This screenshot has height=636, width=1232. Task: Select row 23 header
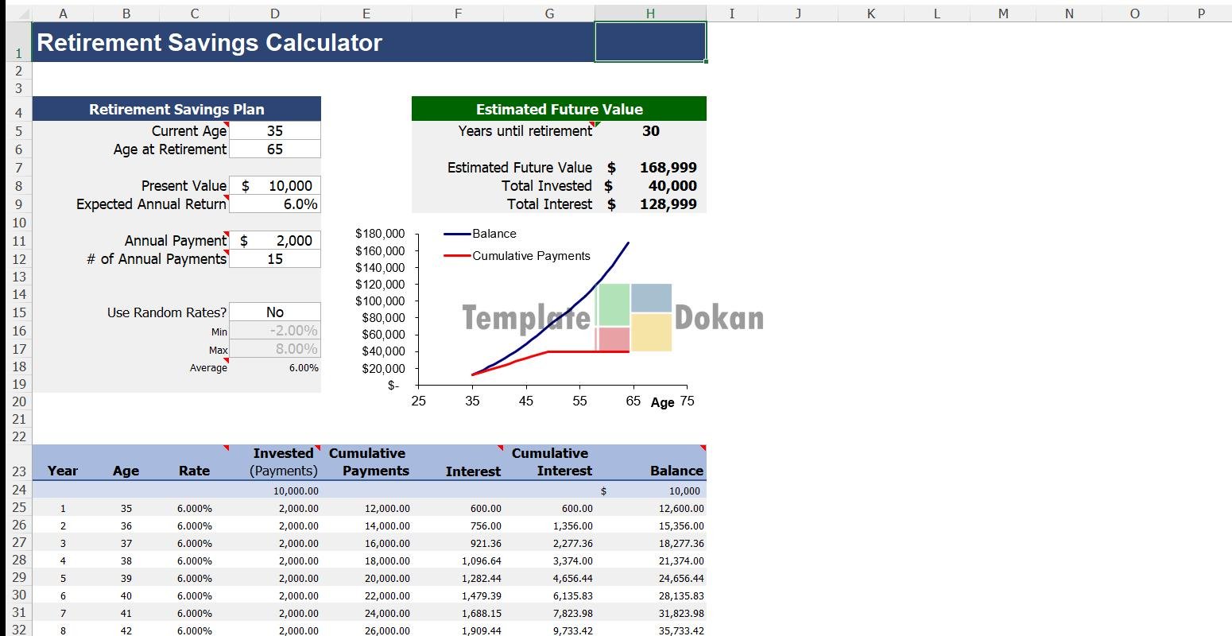[18, 471]
